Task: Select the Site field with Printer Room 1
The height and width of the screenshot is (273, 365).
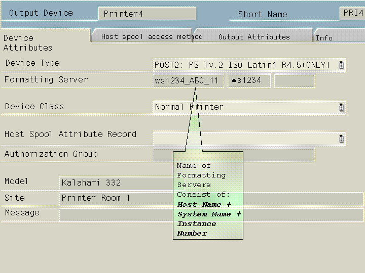Action: click(117, 198)
